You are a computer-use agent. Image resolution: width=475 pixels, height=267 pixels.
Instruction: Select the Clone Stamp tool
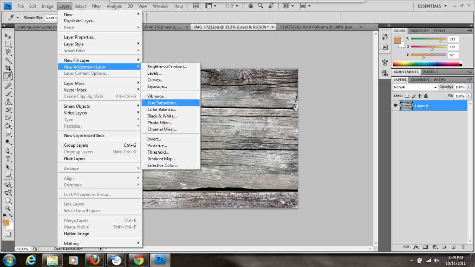point(8,102)
